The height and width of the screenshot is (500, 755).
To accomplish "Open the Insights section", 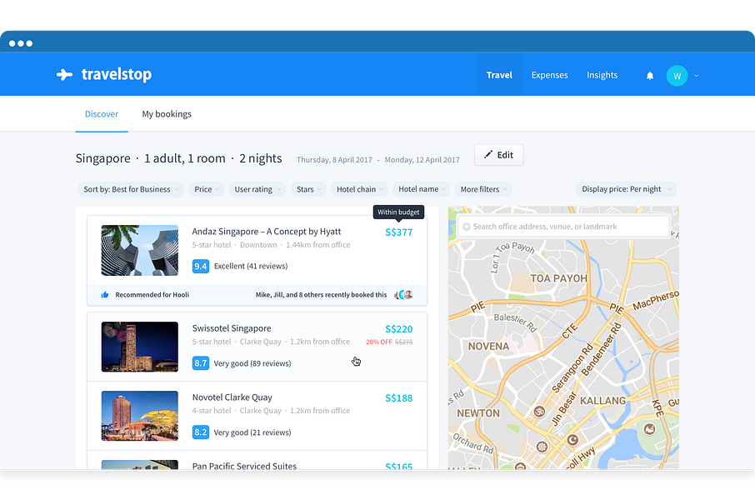I will 602,75.
